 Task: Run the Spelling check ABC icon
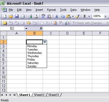(x=43, y=16)
